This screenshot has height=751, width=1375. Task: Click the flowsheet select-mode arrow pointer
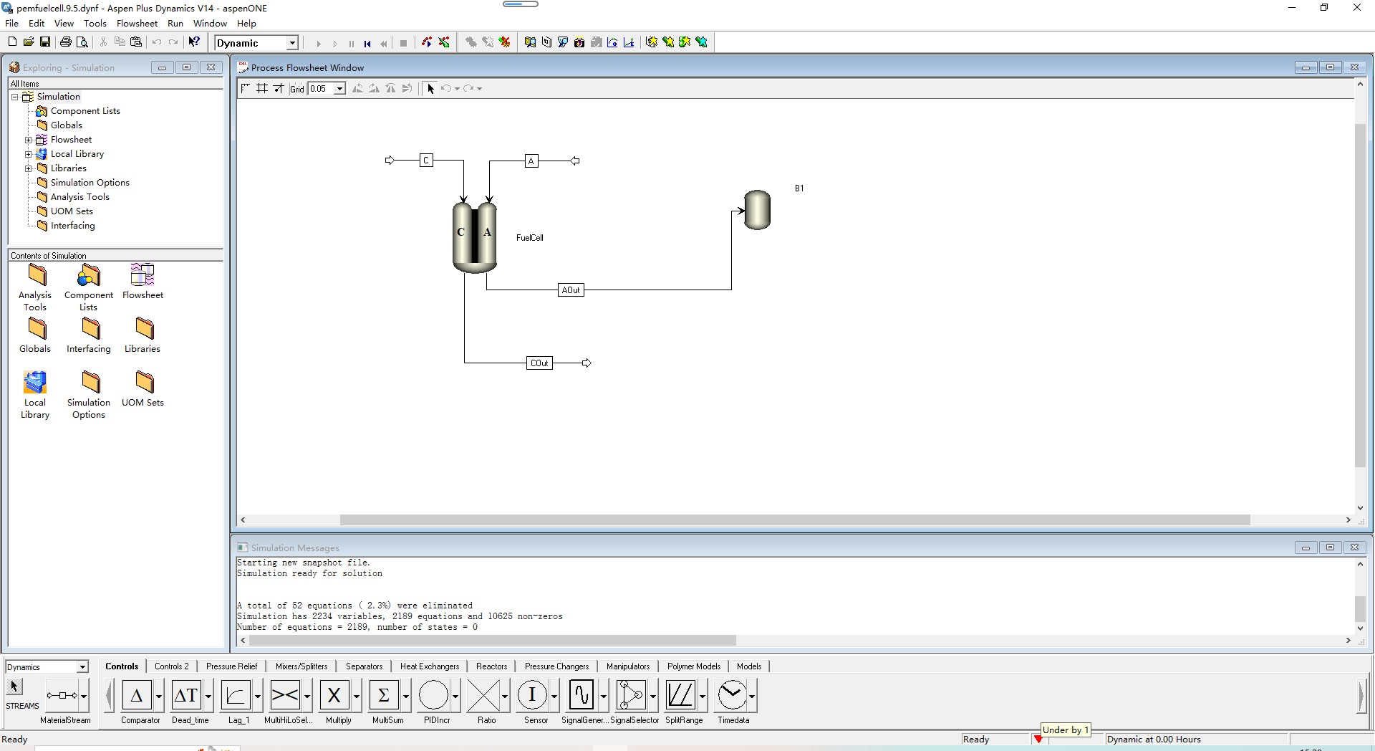pos(430,89)
